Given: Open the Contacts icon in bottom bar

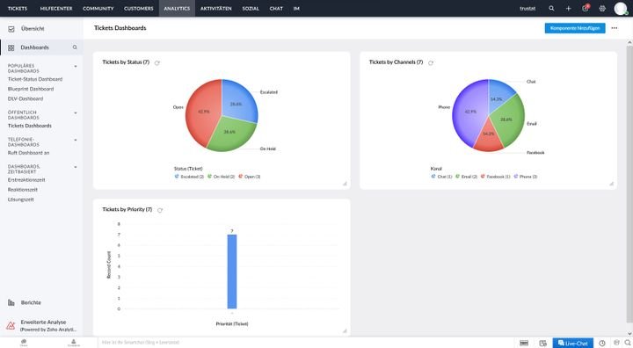Looking at the screenshot, I should 74,343.
